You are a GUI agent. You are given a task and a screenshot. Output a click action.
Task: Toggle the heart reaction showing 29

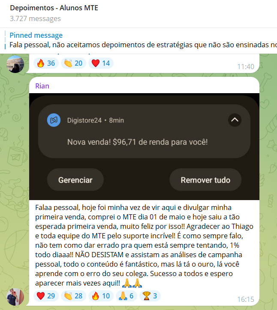(x=46, y=296)
